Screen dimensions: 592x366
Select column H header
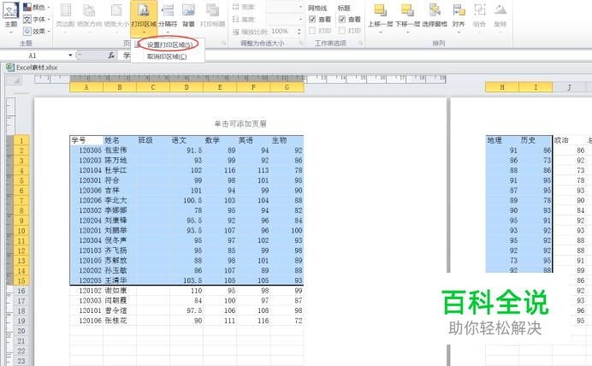click(x=502, y=87)
